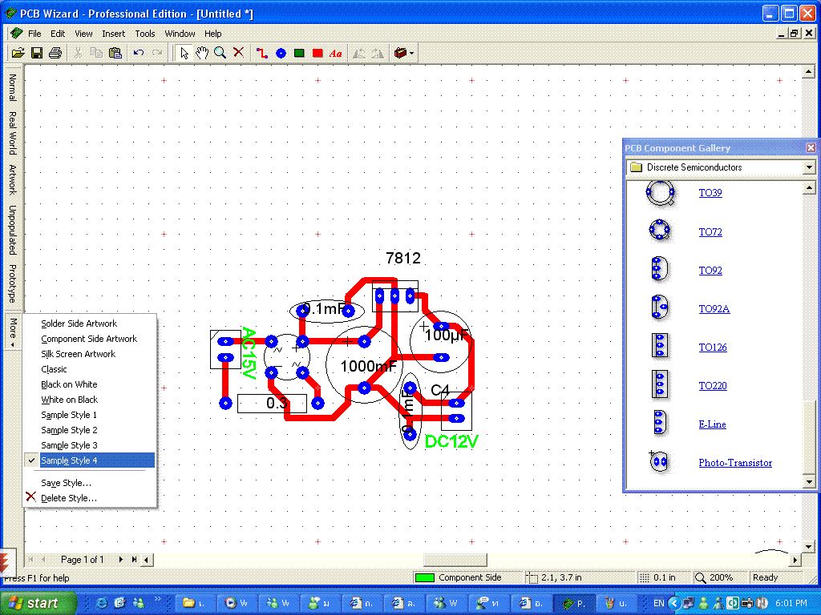This screenshot has width=821, height=615.
Task: Click the TO126 component link
Action: (713, 347)
